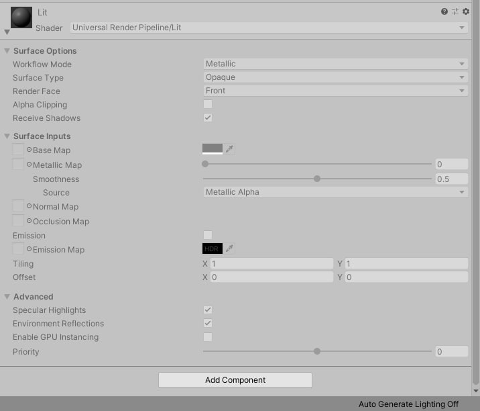This screenshot has width=480, height=411.
Task: Pick Emission color with eyedropper
Action: coord(229,248)
